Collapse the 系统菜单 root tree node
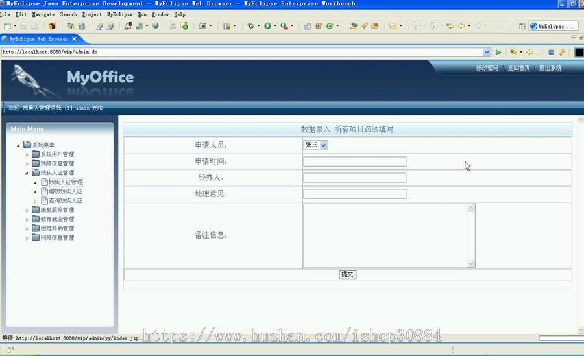The height and width of the screenshot is (356, 584). tap(18, 145)
